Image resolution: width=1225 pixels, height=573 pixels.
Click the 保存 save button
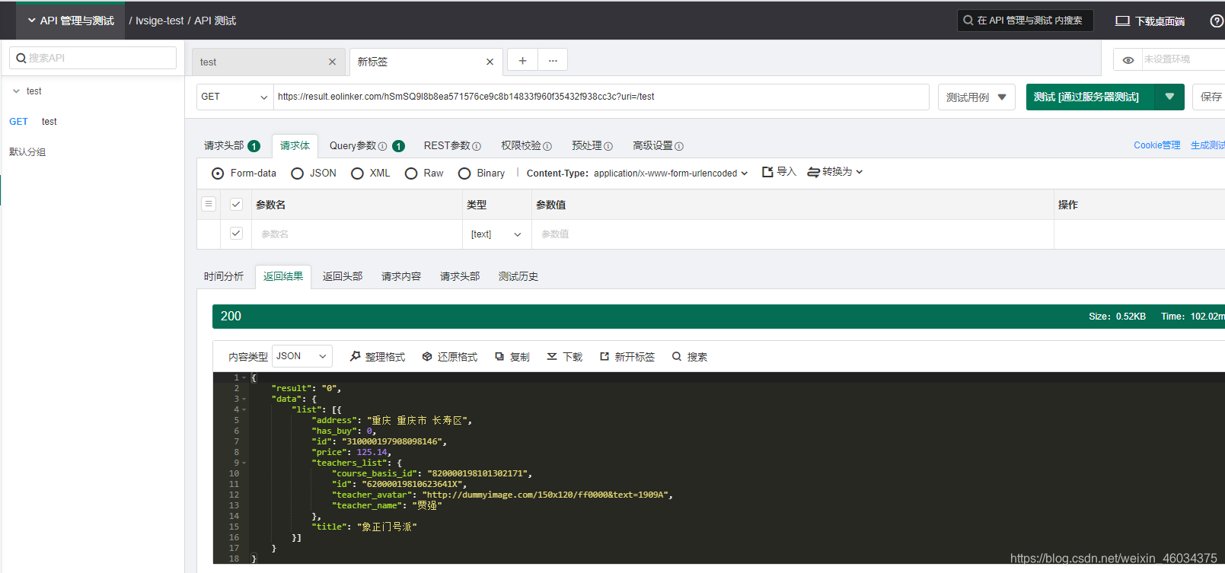pyautogui.click(x=1211, y=97)
